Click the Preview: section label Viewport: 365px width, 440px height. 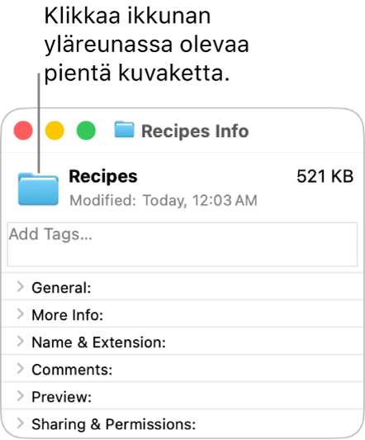pyautogui.click(x=62, y=397)
